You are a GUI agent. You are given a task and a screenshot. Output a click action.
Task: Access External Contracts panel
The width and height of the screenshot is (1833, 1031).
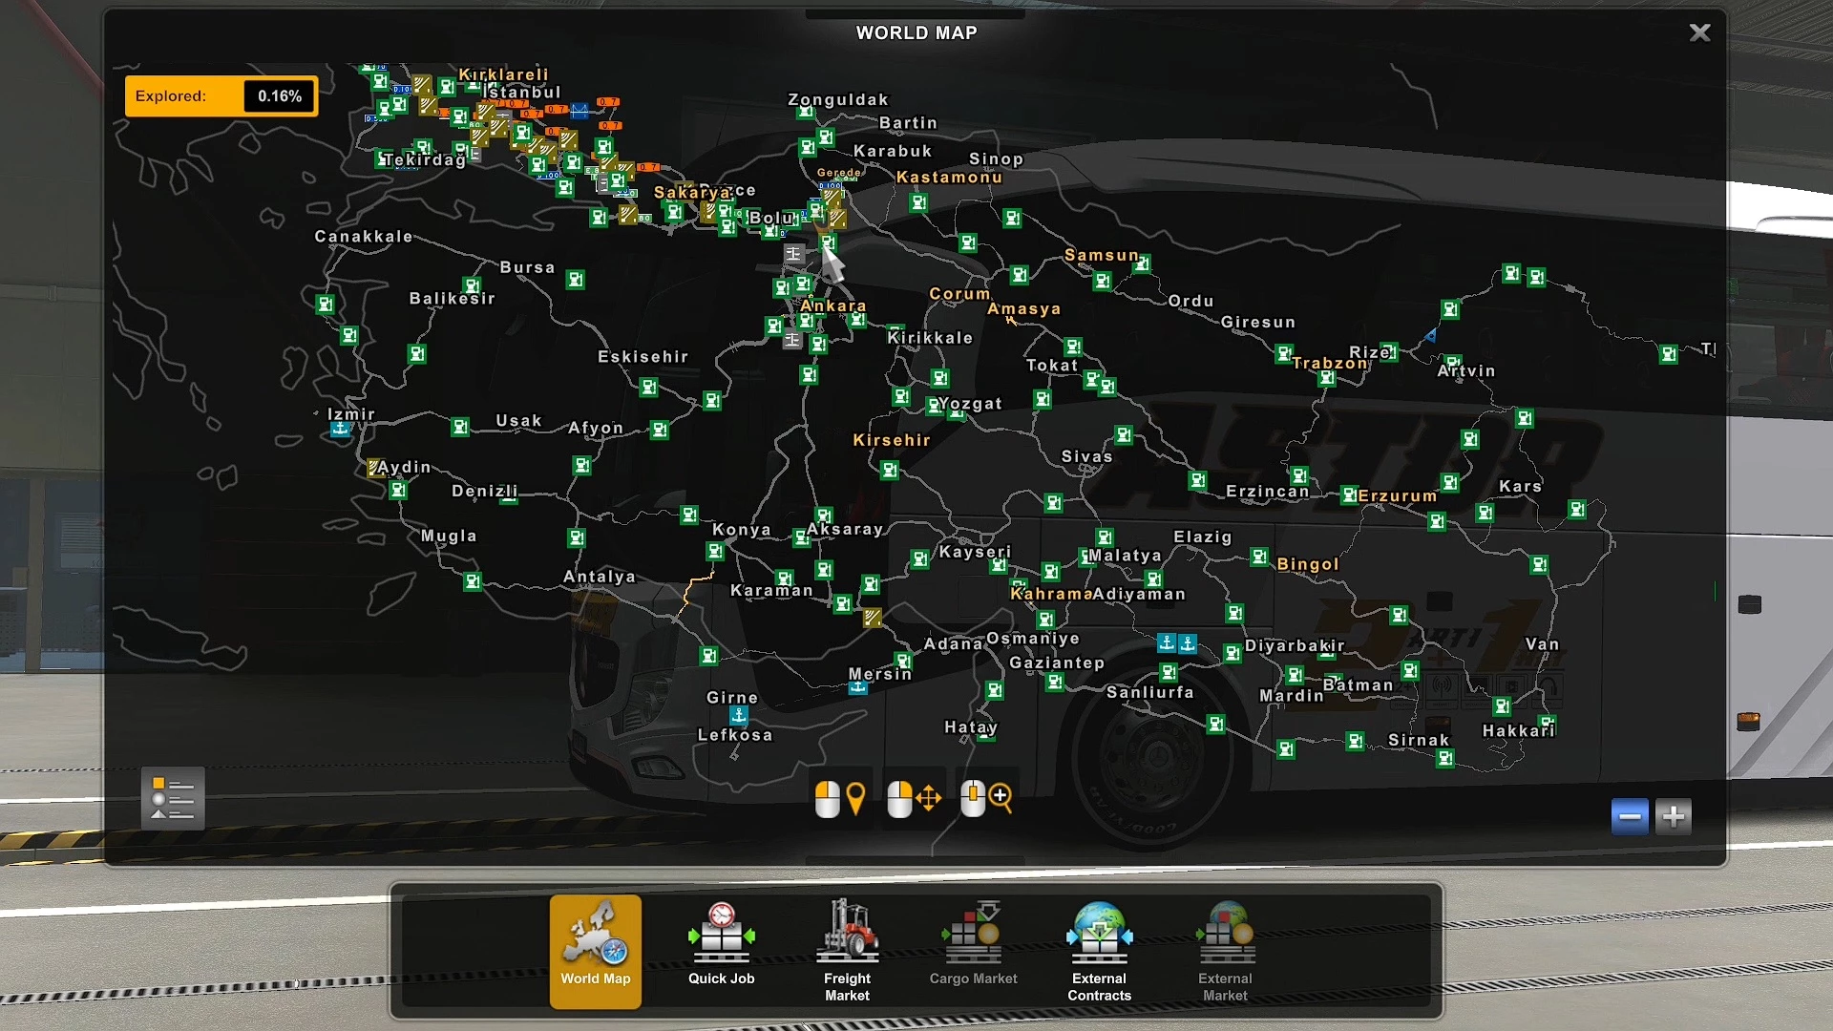[1098, 949]
